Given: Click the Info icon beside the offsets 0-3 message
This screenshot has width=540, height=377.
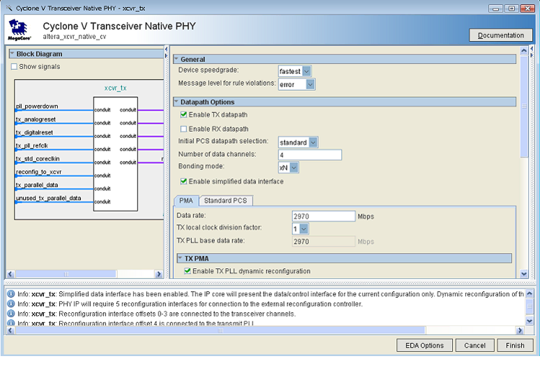Looking at the screenshot, I should coord(11,314).
